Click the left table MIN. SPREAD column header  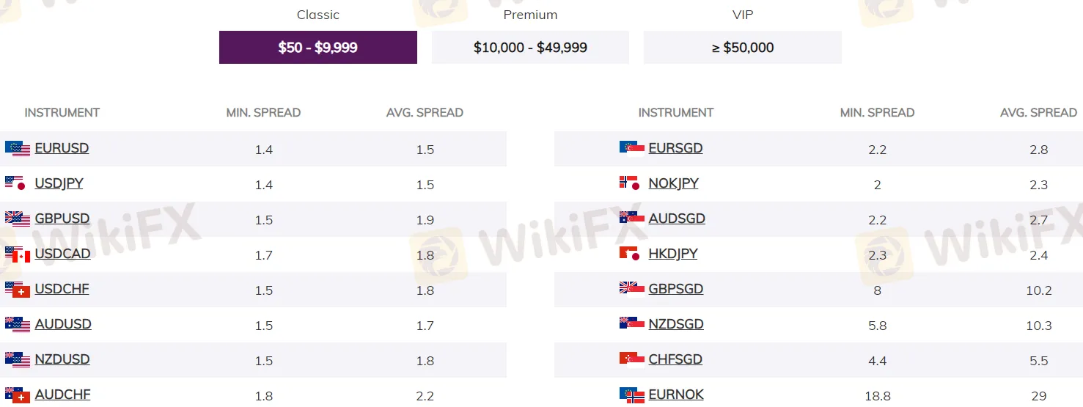(263, 113)
